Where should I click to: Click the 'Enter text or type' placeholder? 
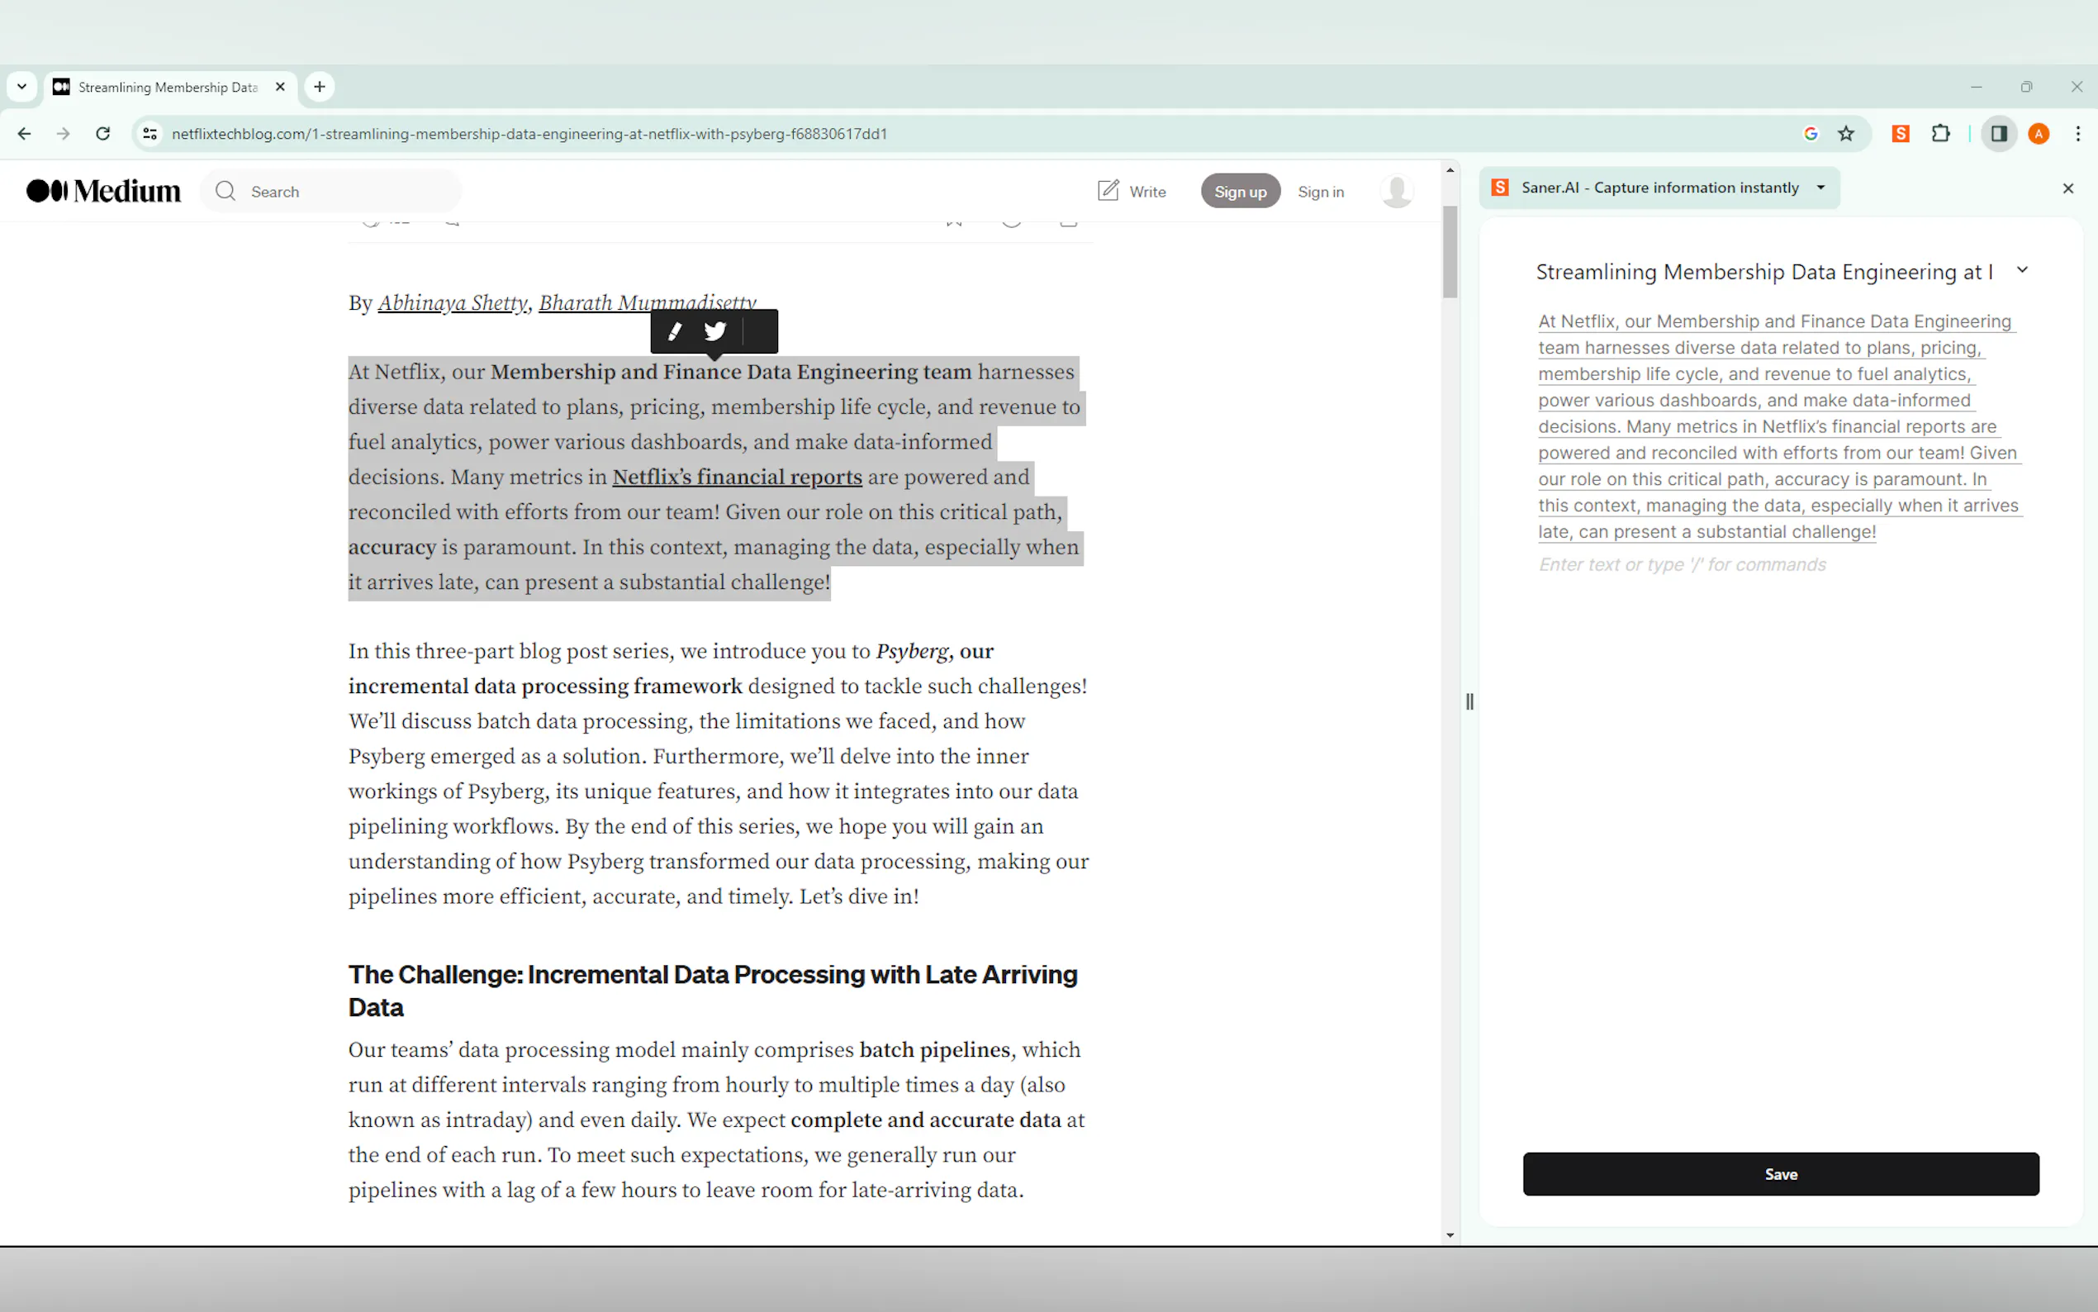point(1682,565)
